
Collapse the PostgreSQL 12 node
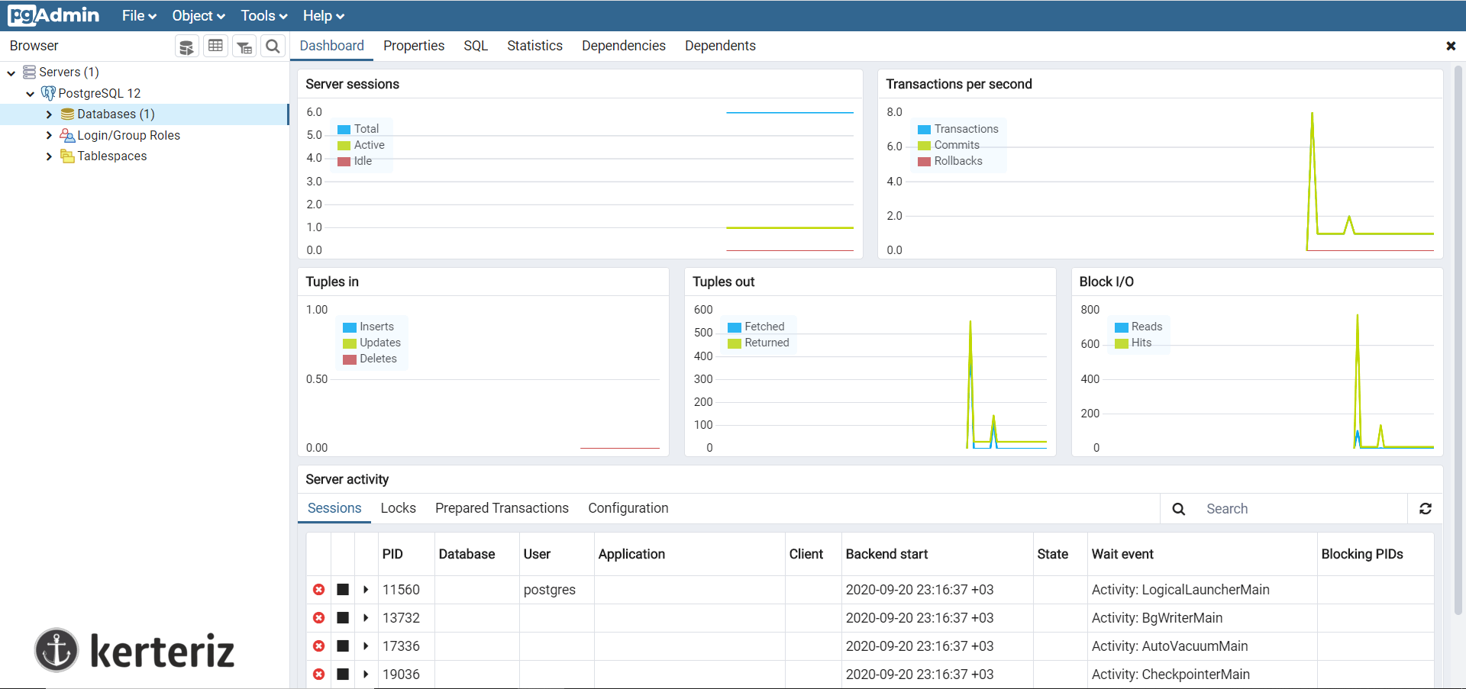tap(31, 94)
